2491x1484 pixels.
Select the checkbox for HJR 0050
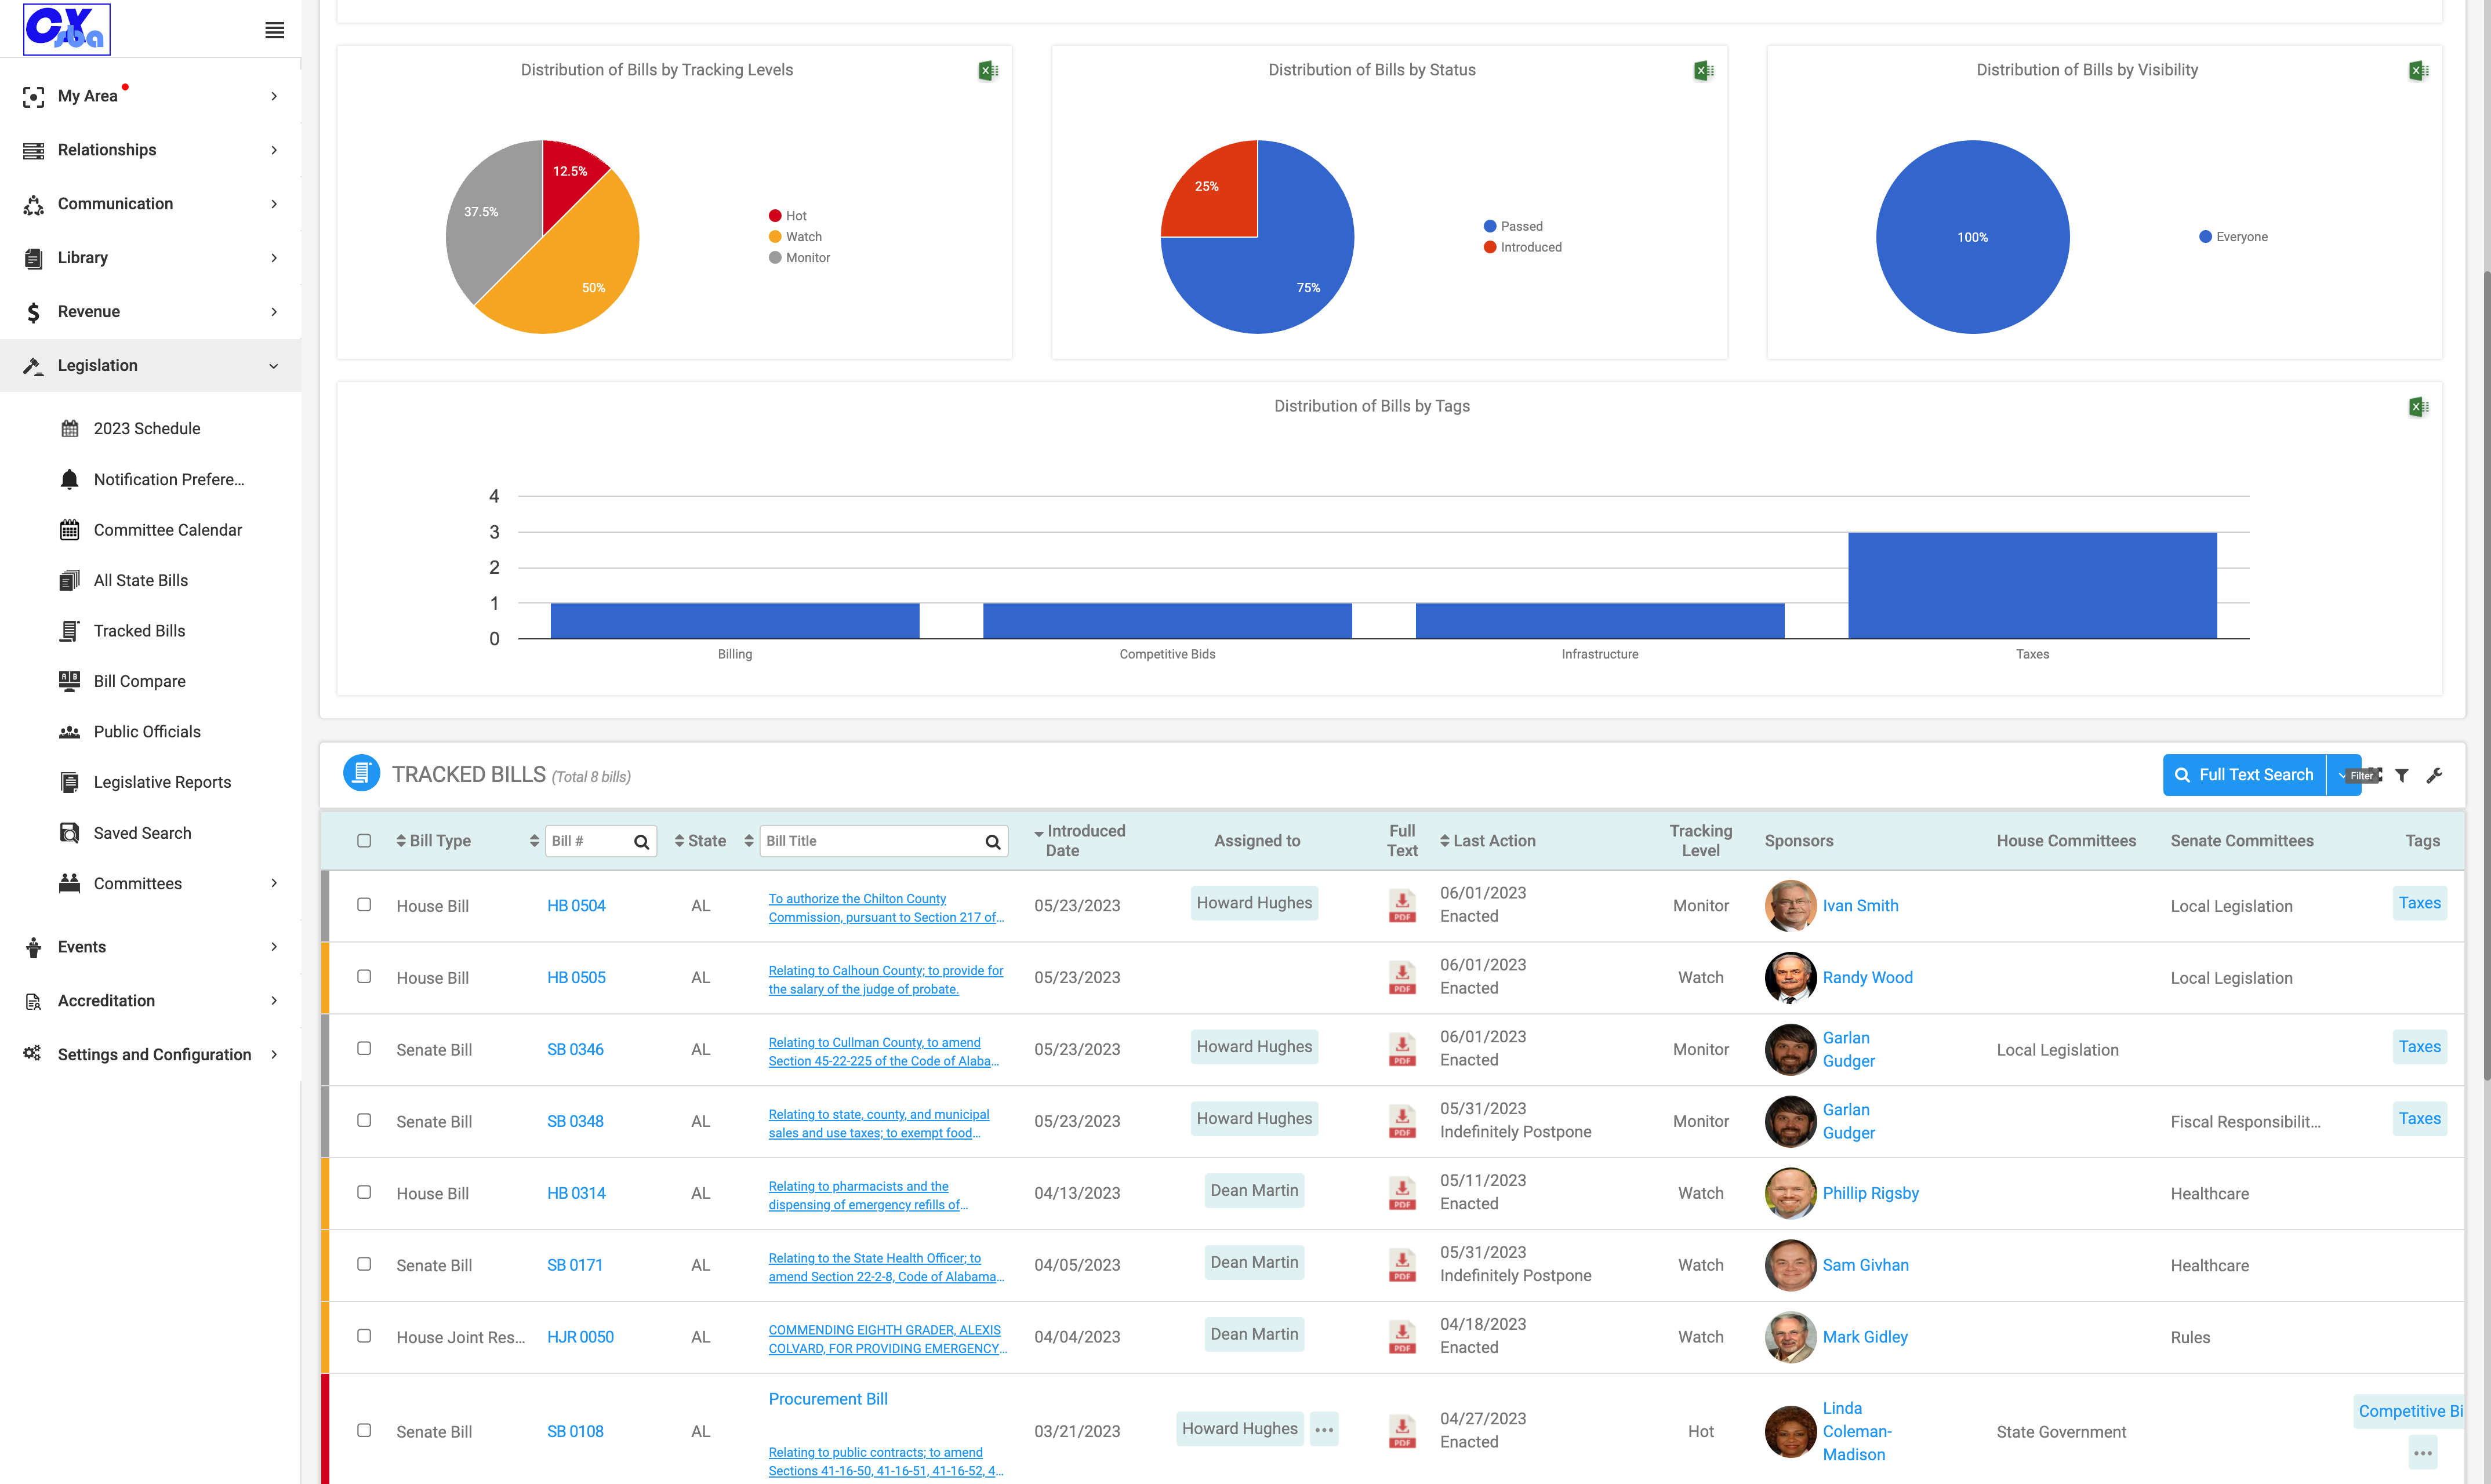(x=364, y=1336)
